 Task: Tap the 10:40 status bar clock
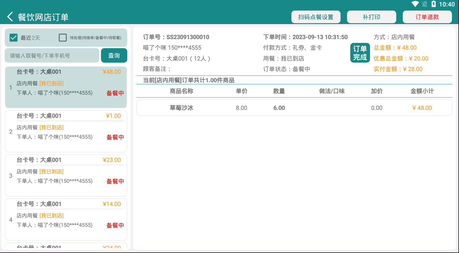(x=447, y=4)
